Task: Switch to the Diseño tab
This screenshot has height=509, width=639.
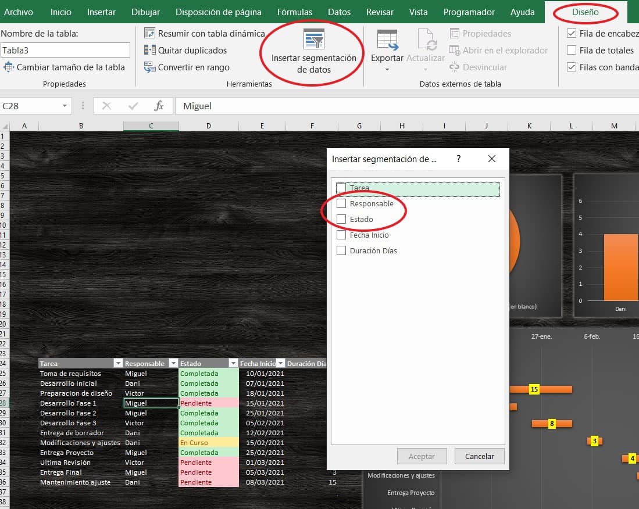Action: [585, 12]
